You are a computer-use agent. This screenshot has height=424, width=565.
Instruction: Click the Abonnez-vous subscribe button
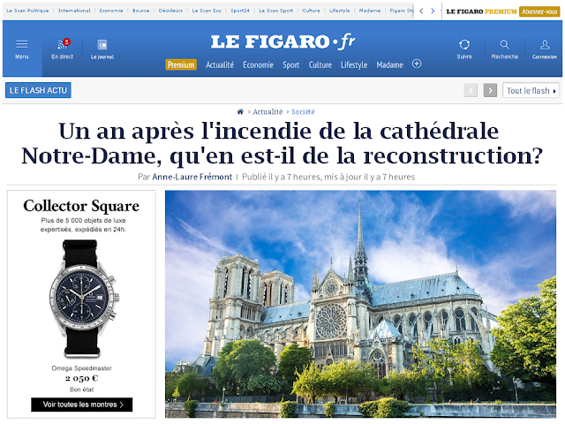point(539,11)
